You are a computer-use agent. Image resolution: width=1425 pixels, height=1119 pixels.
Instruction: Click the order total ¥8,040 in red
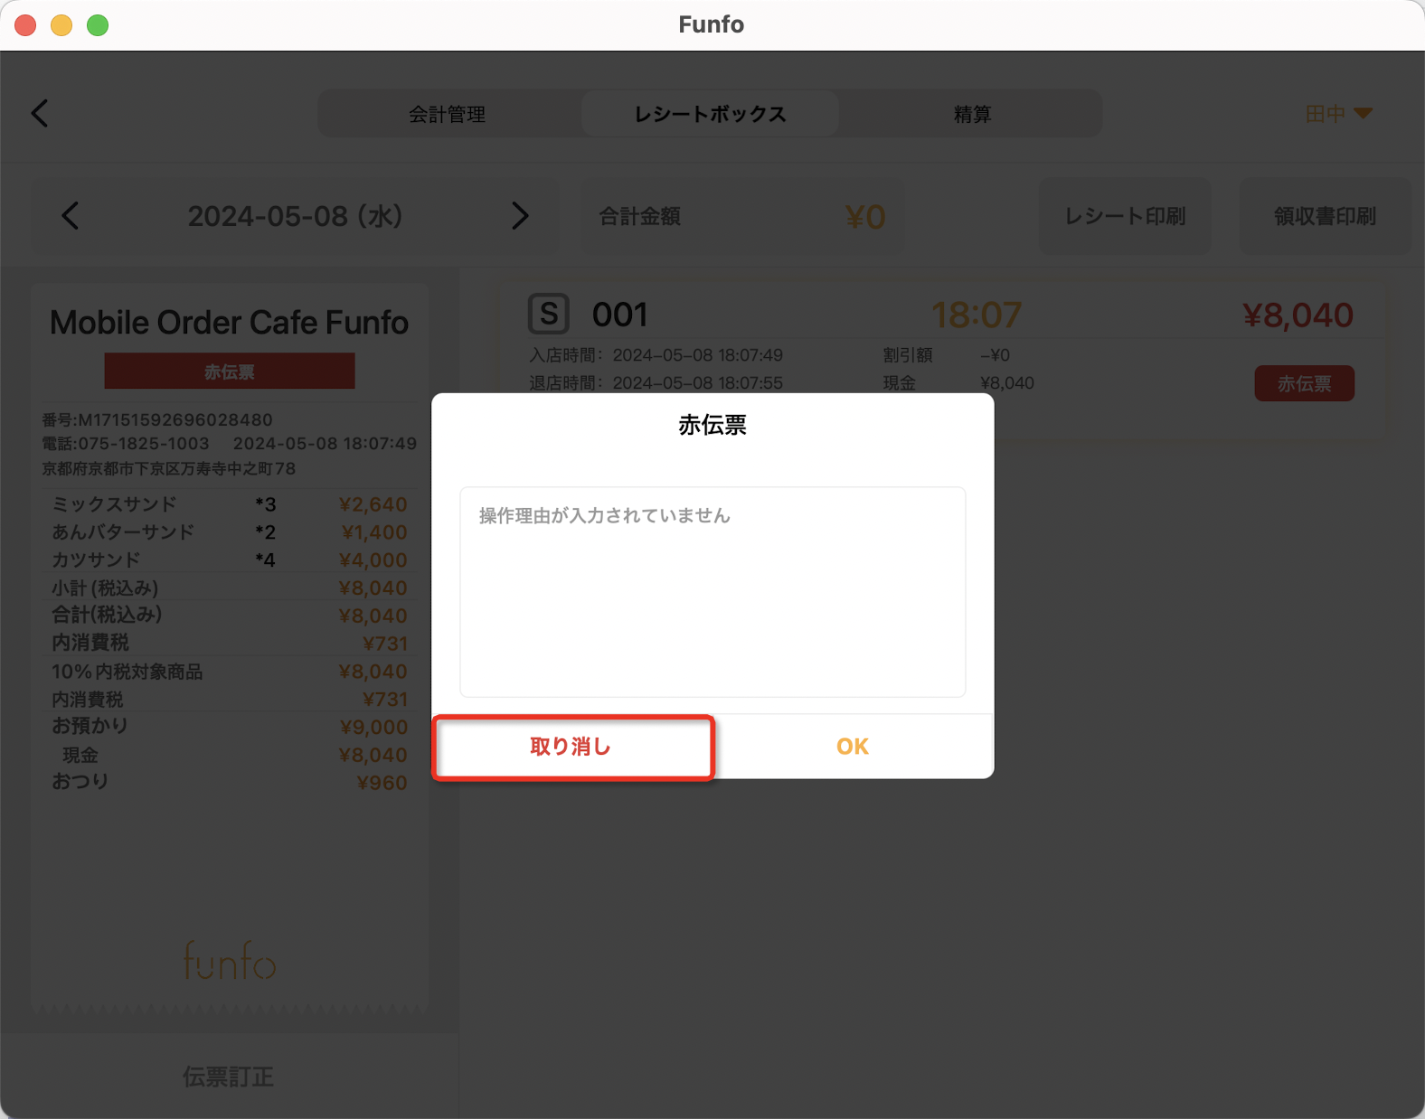click(x=1298, y=315)
